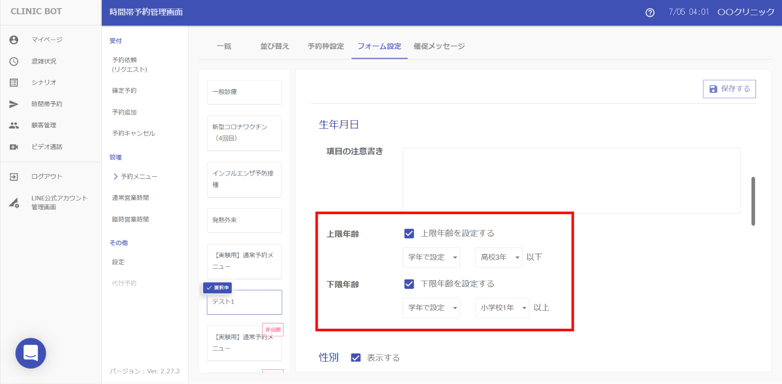
Task: Click the 保存する button
Action: pyautogui.click(x=729, y=89)
